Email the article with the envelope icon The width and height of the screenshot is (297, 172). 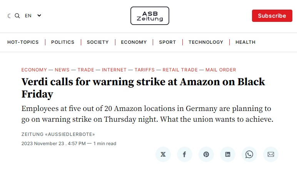271,154
